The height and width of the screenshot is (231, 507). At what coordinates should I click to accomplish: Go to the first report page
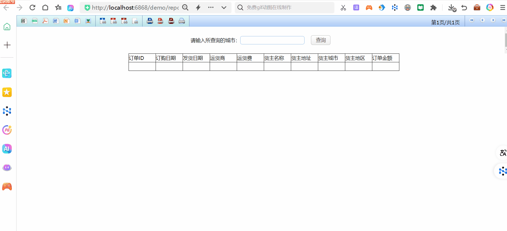coord(472,20)
